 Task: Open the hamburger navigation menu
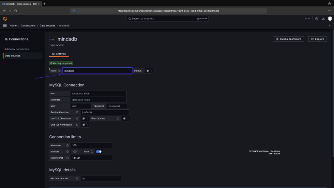click(x=5, y=25)
